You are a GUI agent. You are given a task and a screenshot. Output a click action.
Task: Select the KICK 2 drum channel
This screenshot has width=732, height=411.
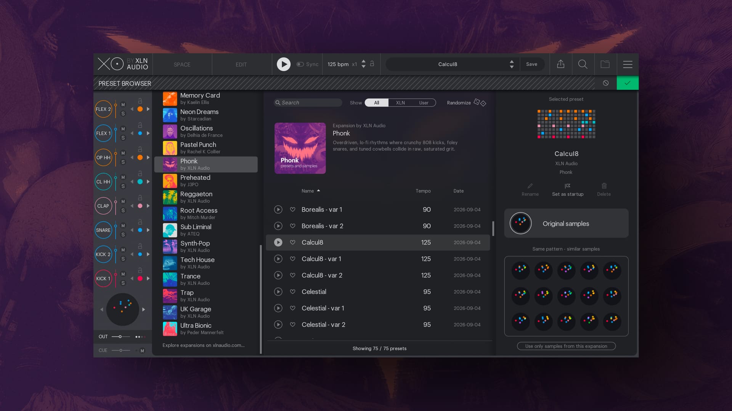103,254
